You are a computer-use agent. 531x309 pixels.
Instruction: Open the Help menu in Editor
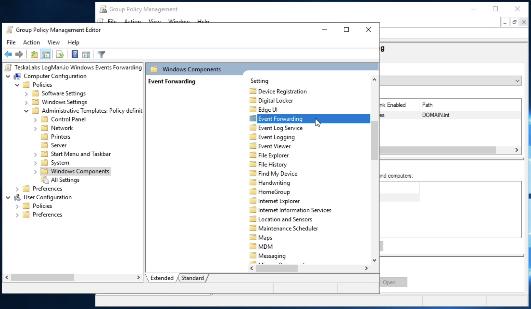pos(73,42)
